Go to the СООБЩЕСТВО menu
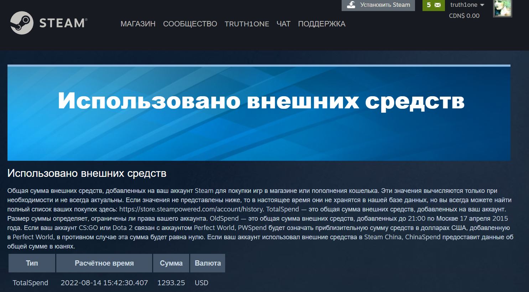Image resolution: width=529 pixels, height=292 pixels. tap(190, 24)
